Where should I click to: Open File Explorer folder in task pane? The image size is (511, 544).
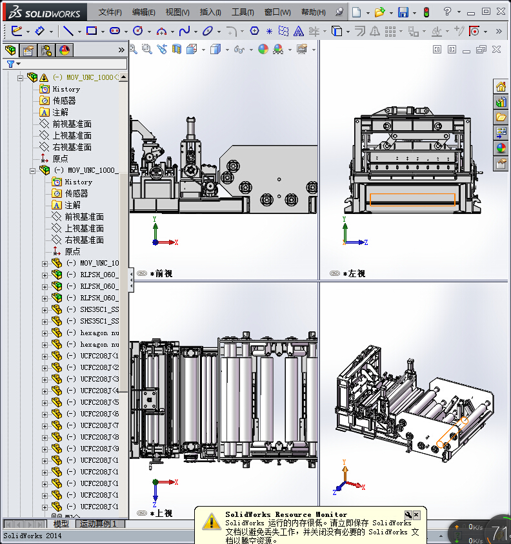pos(501,117)
